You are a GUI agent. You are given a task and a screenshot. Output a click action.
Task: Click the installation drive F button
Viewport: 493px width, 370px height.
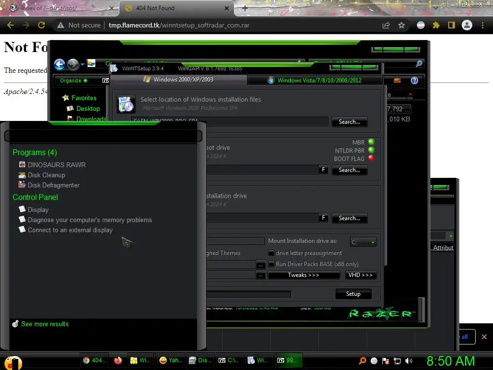pos(323,218)
